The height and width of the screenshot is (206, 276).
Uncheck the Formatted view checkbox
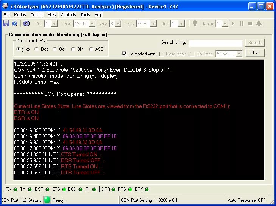tap(124, 54)
